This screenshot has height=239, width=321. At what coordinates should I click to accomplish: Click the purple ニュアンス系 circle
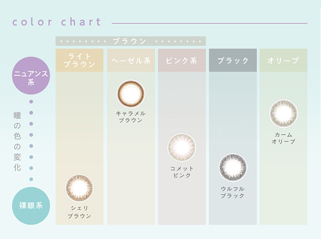point(31,76)
